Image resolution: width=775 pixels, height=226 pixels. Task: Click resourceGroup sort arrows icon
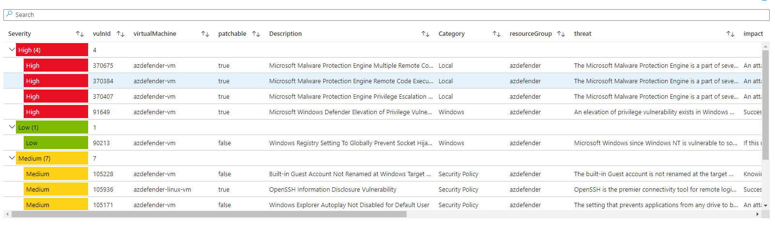click(561, 34)
